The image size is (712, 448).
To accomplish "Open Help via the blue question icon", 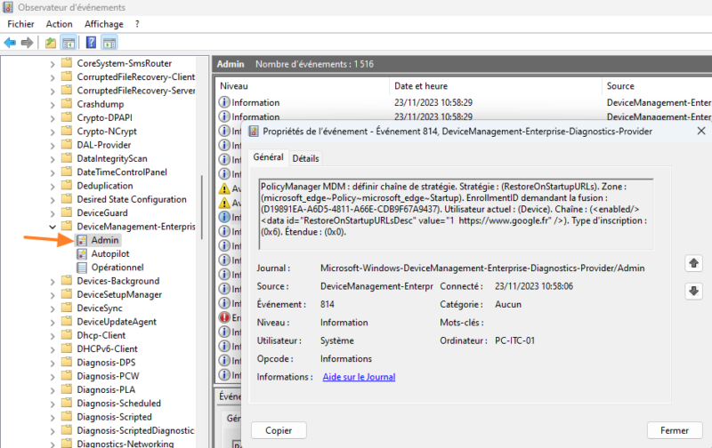I will (x=91, y=42).
